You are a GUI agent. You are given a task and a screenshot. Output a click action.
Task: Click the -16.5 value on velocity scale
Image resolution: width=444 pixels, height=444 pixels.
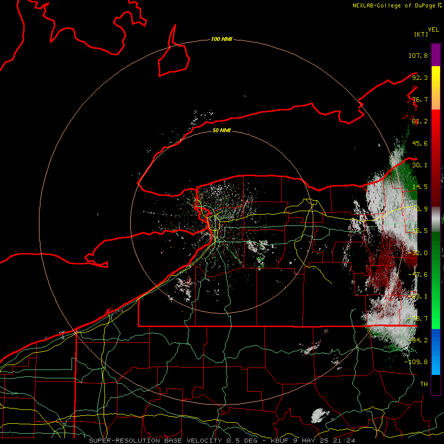418,231
